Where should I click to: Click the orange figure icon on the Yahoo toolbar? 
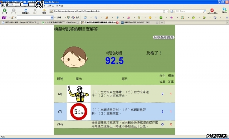pyautogui.click(x=107, y=18)
